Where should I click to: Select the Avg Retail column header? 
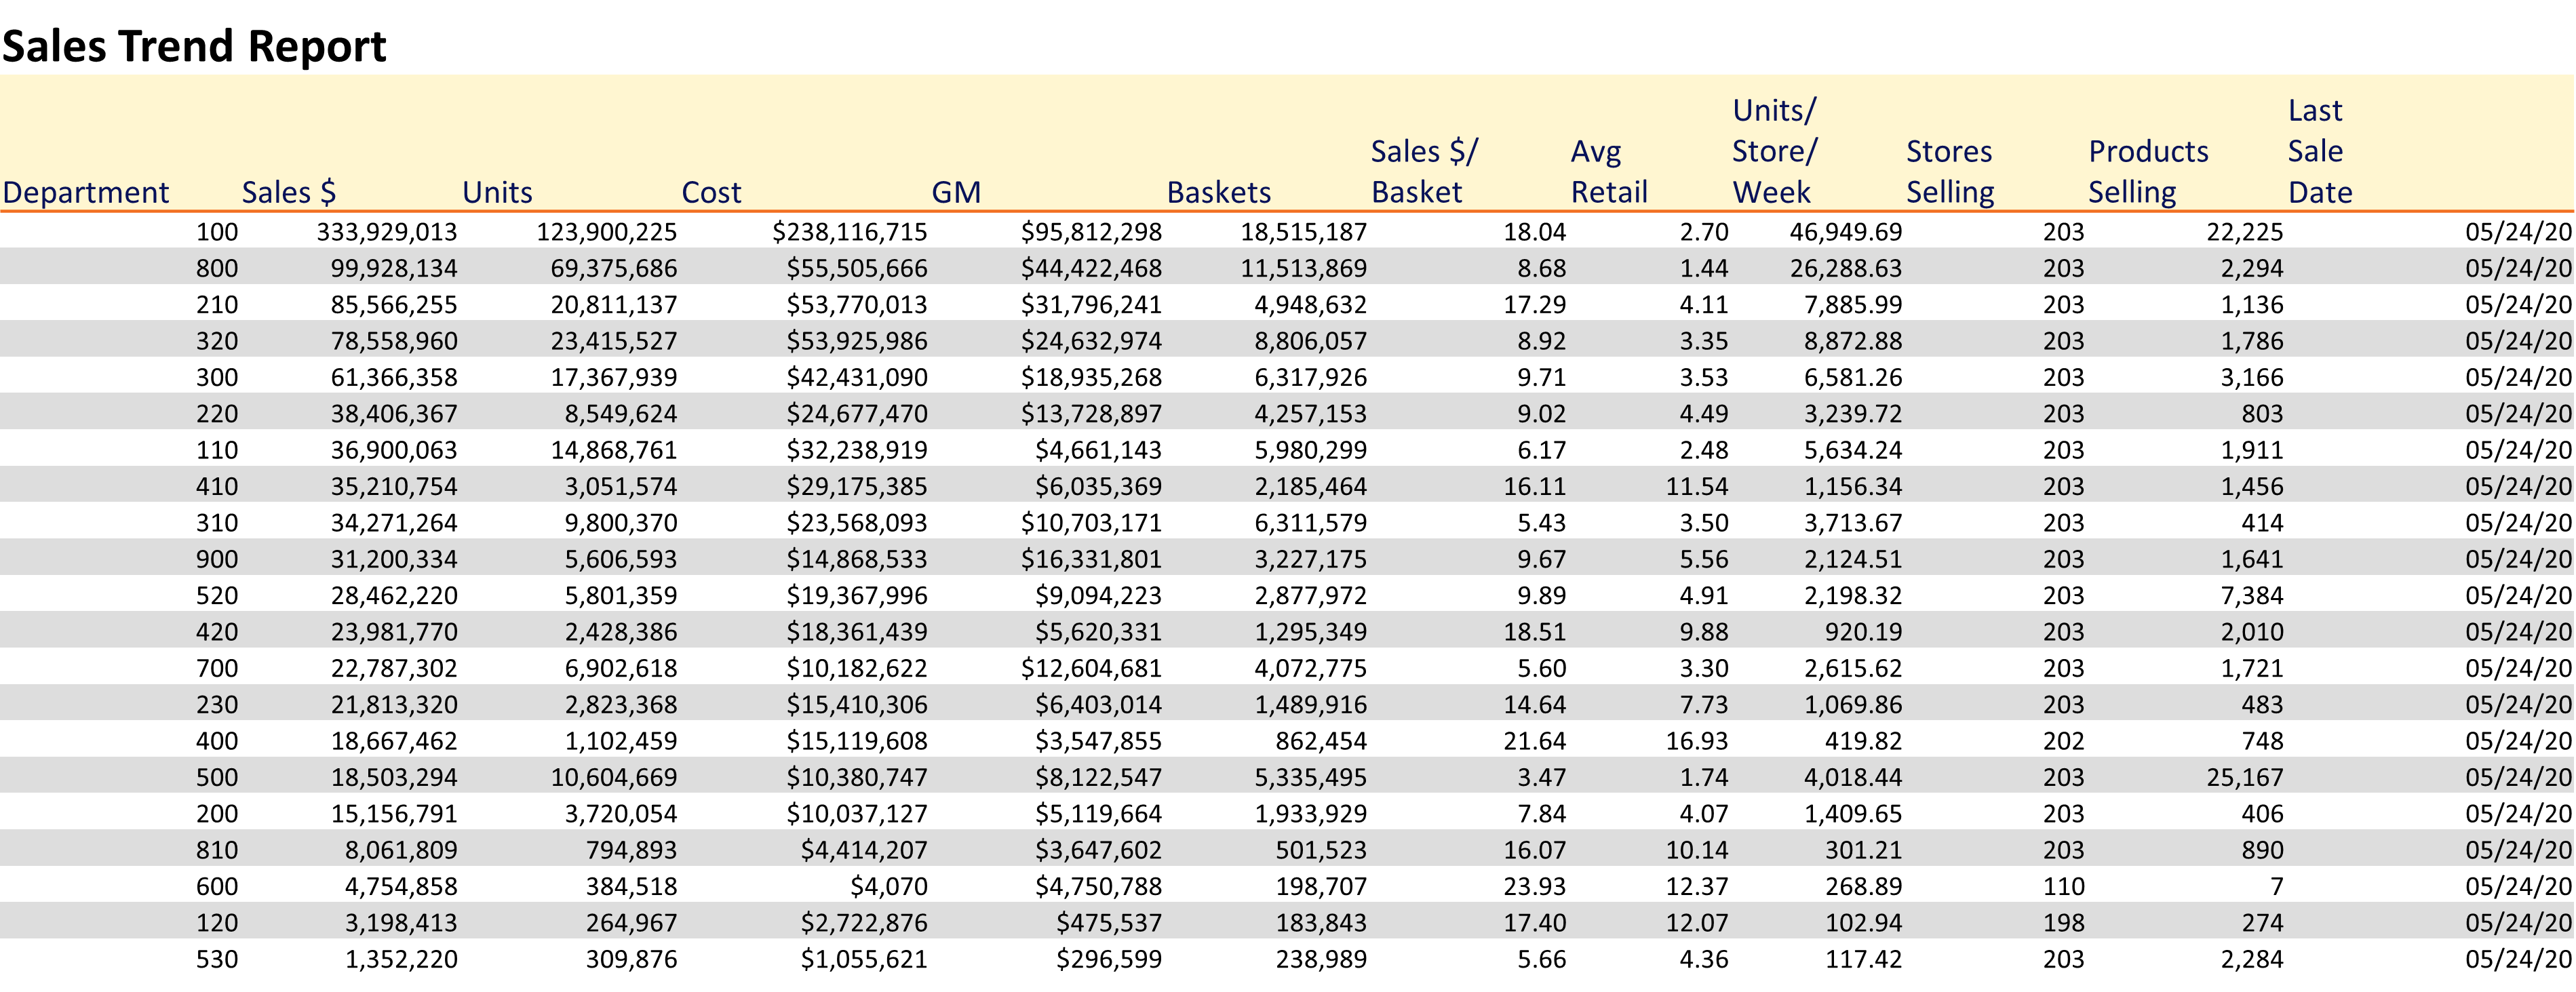coord(1609,171)
